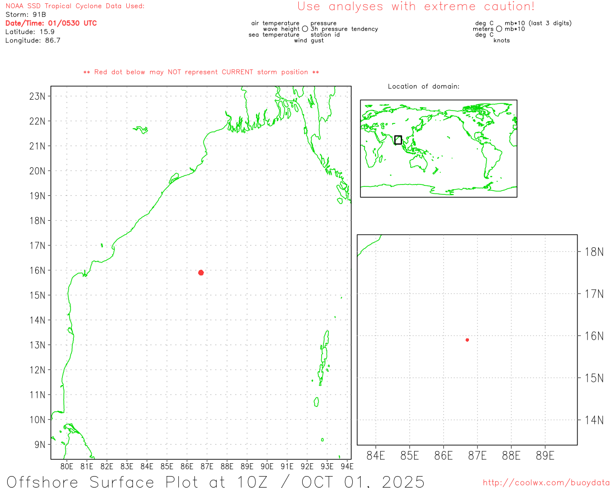Screen dimensions: 610x488
Task: Click the 'Location of domain:' caption
Action: click(423, 86)
